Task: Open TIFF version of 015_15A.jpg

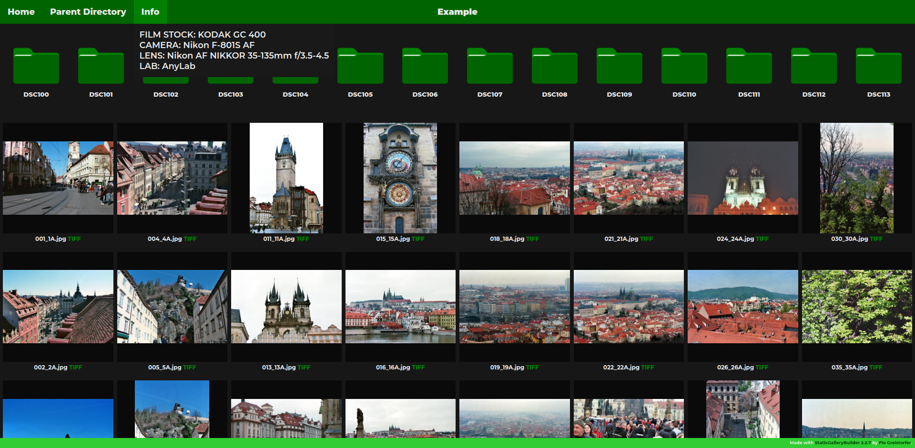Action: (x=418, y=239)
